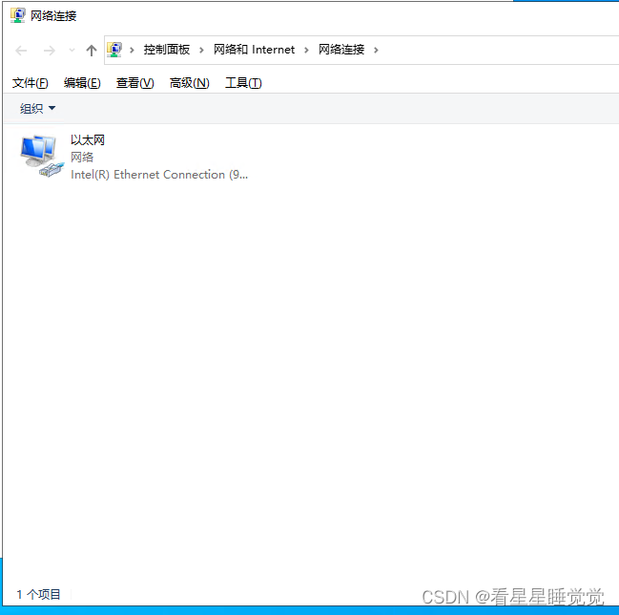Expand the chevron after 控制面板

tap(201, 50)
